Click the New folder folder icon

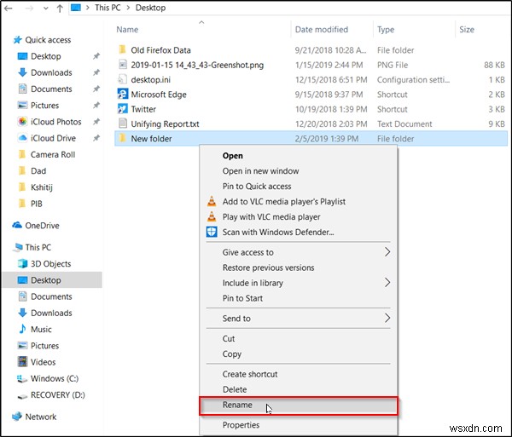(122, 138)
